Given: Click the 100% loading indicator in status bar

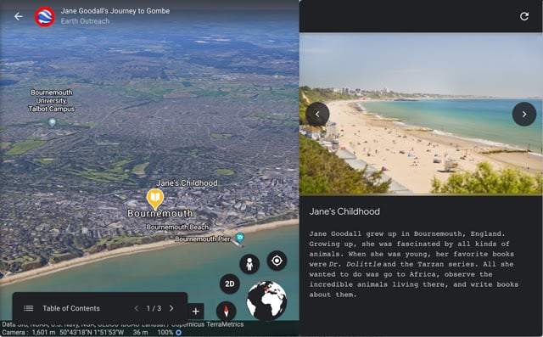Looking at the screenshot, I should click(x=170, y=333).
